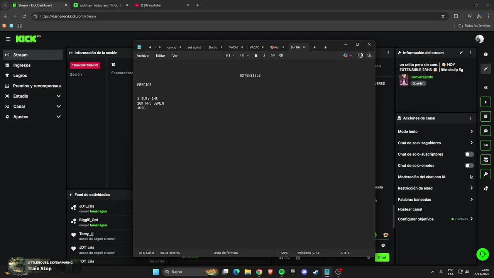The image size is (494, 278).
Task: Switch to the set up.txt Notepad tab
Action: click(195, 47)
